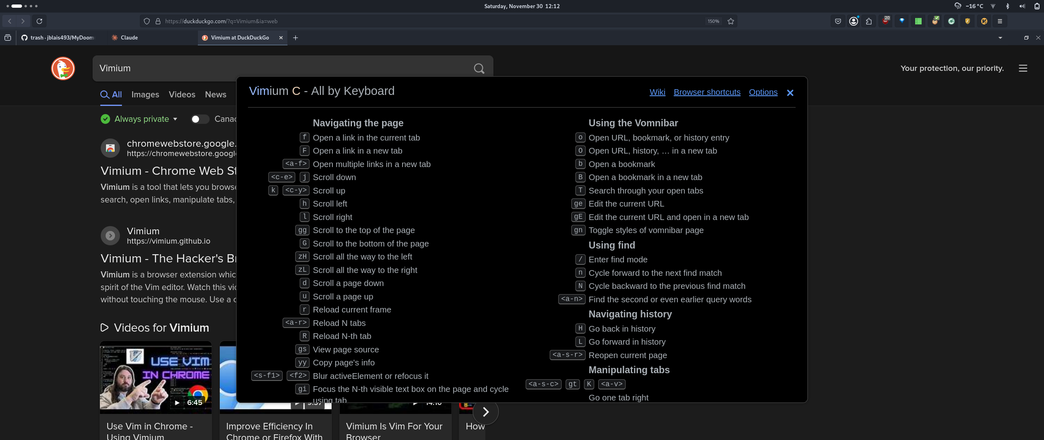Open the Vimium C extension icon
1044x440 pixels.
pos(984,21)
